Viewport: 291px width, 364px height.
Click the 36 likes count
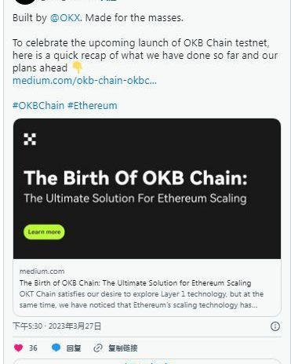(33, 348)
